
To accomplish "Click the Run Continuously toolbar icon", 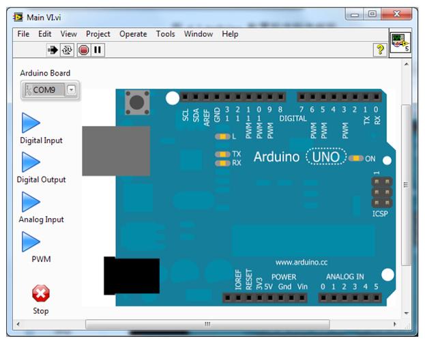I will click(67, 50).
